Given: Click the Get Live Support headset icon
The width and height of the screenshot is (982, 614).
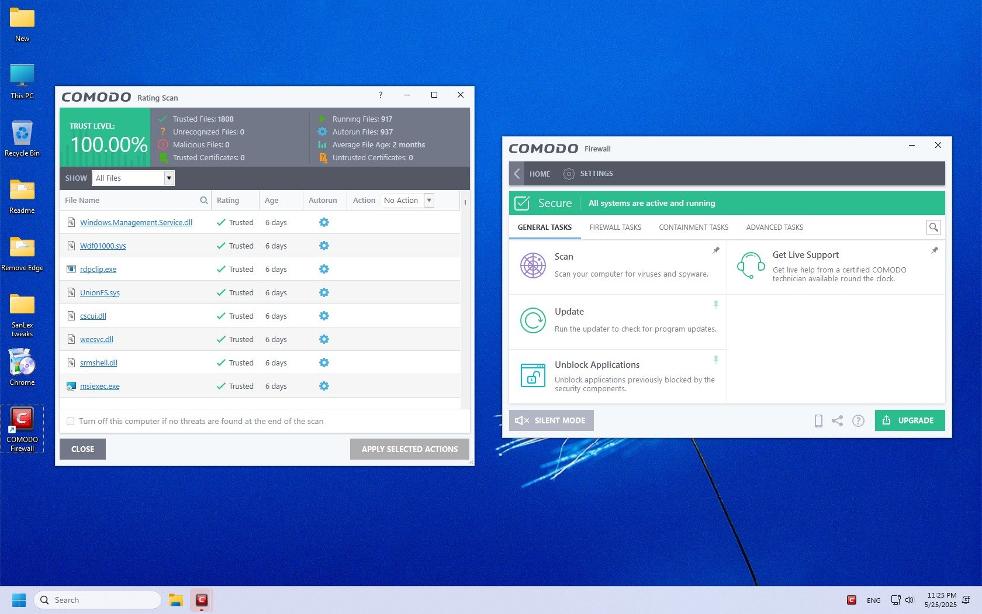Looking at the screenshot, I should (x=751, y=265).
